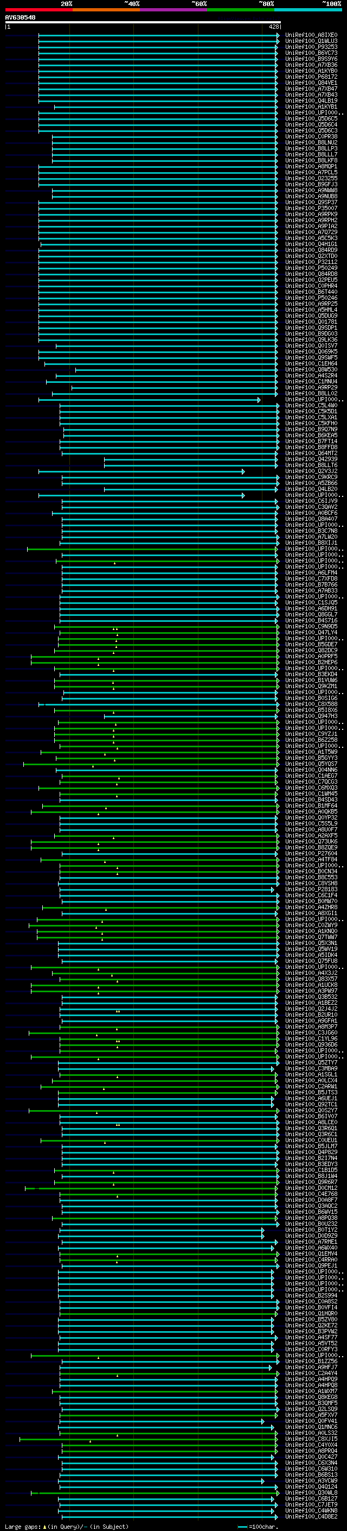Select the UniRef100_Q5YQS7 hit label
The height and width of the screenshot is (1531, 347).
[311, 764]
